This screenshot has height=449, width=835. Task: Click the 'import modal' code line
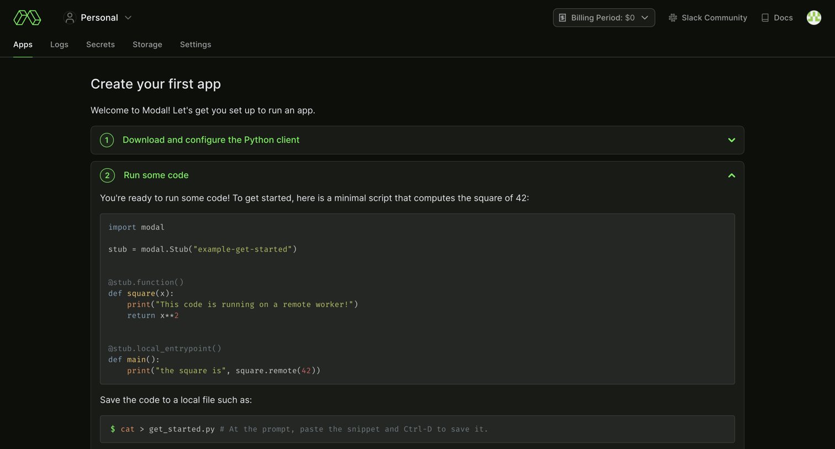pos(136,227)
